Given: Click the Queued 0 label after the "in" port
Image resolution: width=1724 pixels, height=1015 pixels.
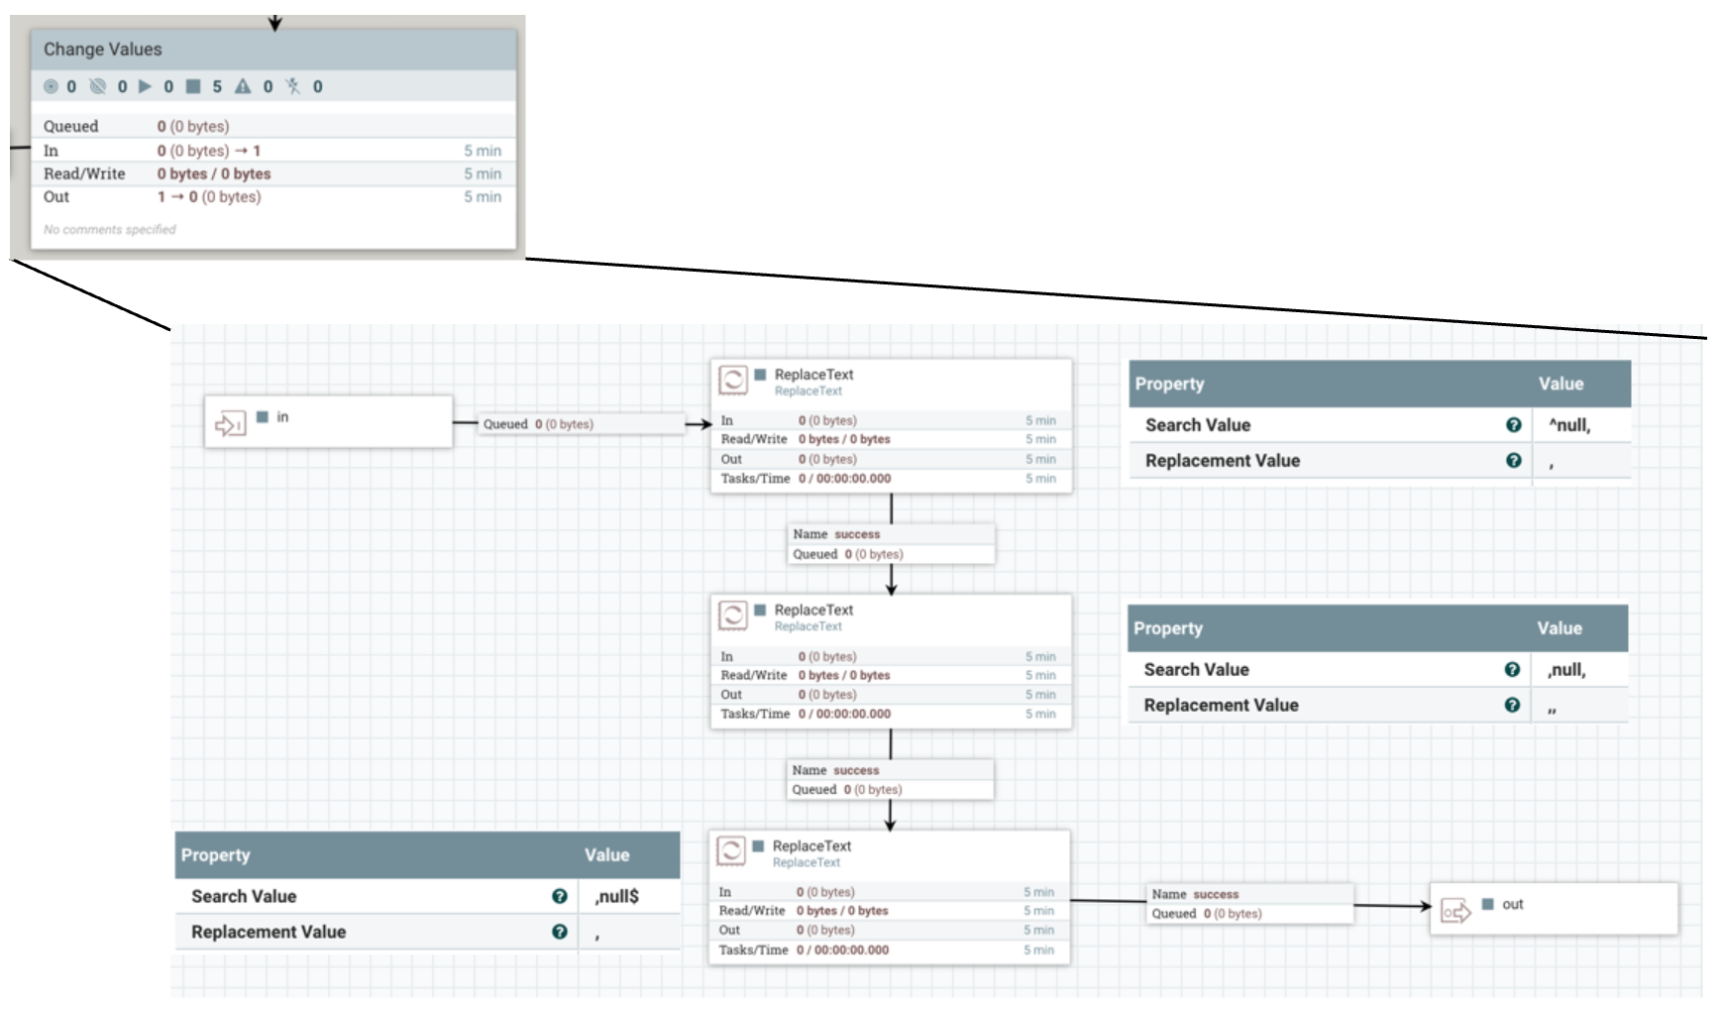Looking at the screenshot, I should pyautogui.click(x=538, y=423).
